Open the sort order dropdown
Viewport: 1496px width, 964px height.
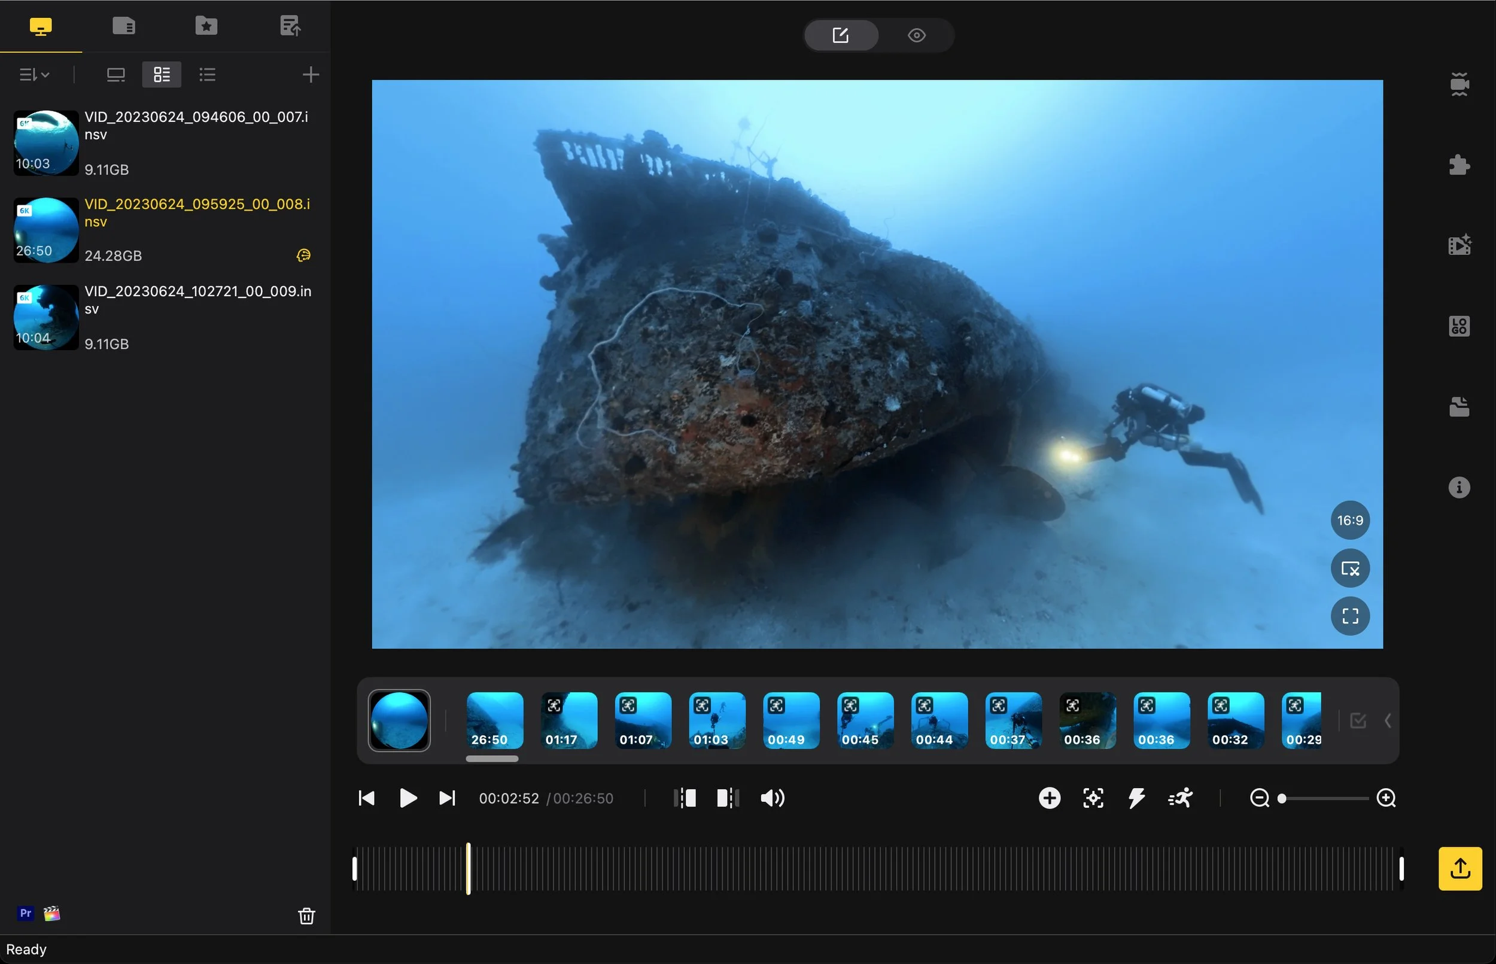click(x=34, y=74)
